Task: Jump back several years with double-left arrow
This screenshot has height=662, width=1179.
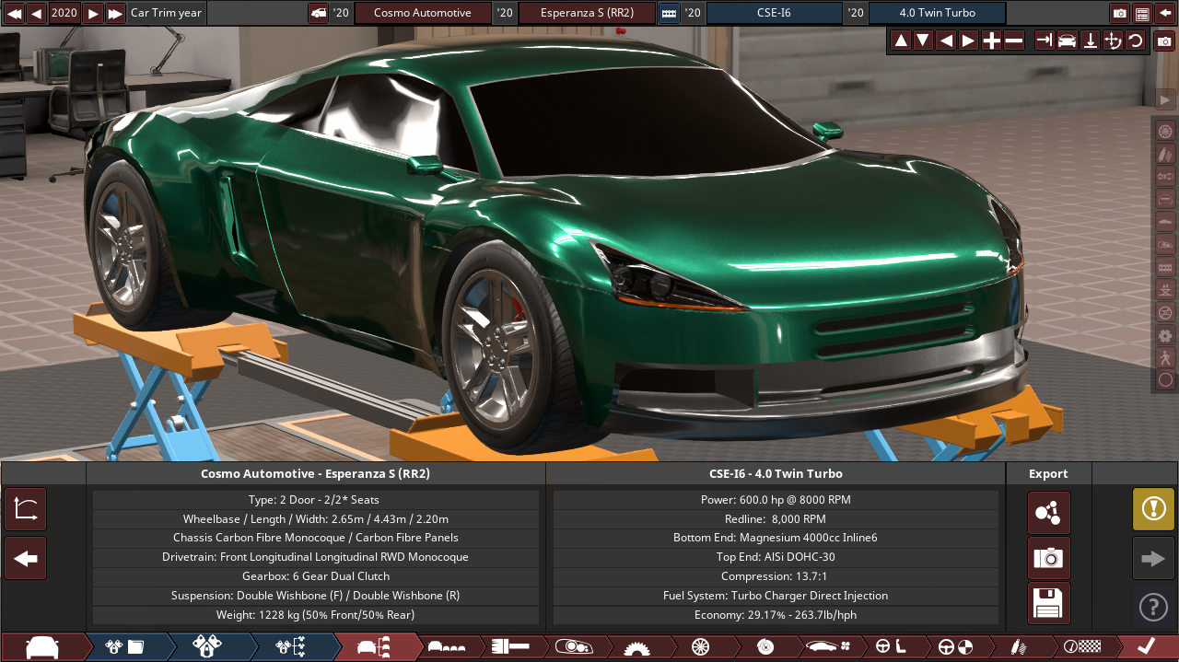Action: pos(13,13)
